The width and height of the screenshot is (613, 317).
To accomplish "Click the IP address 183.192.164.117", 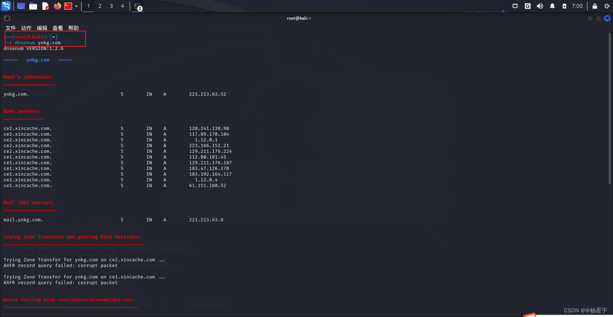I will pyautogui.click(x=211, y=174).
